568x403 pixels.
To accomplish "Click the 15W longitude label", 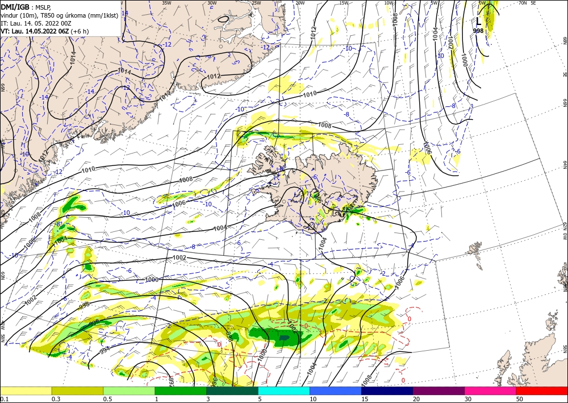I will 344,3.
